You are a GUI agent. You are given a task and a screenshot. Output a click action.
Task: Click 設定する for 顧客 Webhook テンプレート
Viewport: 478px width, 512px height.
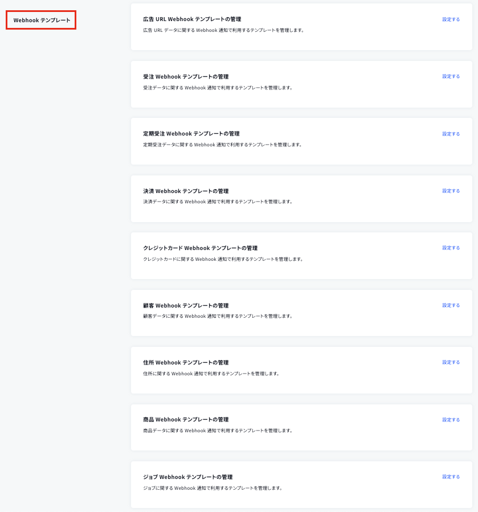451,305
